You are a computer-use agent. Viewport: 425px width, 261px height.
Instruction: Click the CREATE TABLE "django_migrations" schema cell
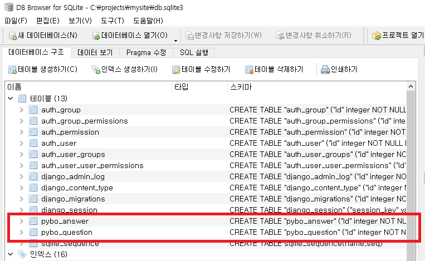[317, 199]
